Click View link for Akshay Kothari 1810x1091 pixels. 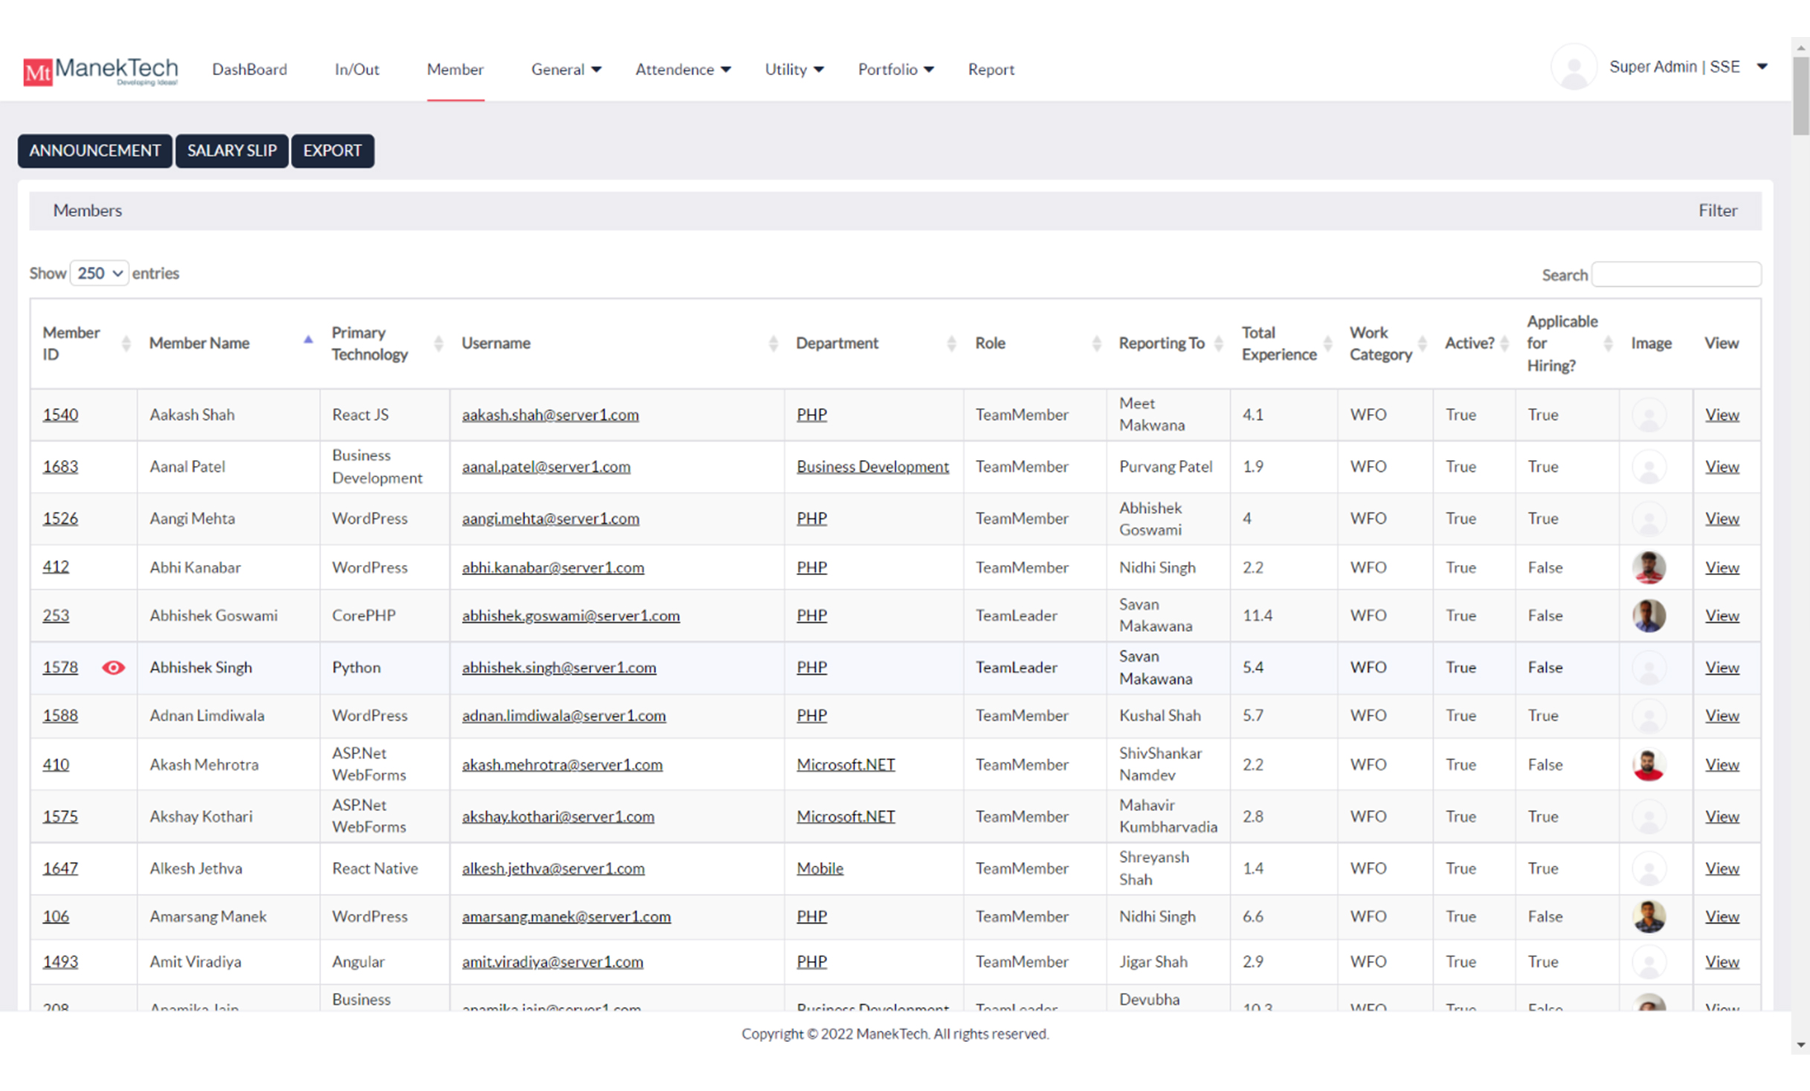click(x=1722, y=816)
